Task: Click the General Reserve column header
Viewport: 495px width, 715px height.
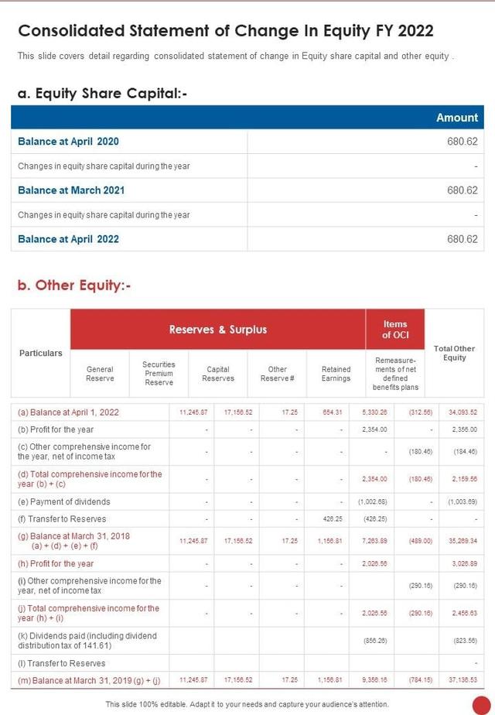Action: click(x=100, y=374)
